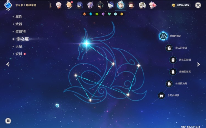Filter characters by Dendro element

(x=97, y=14)
